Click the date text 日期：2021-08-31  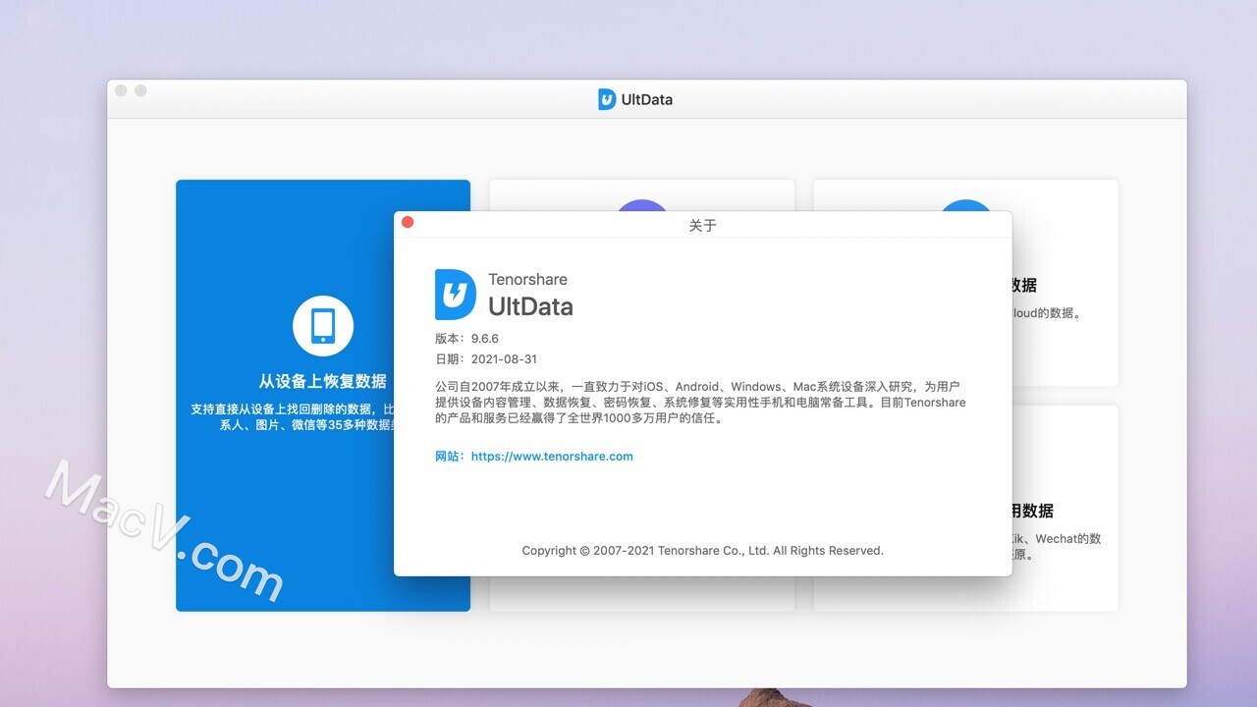(486, 359)
